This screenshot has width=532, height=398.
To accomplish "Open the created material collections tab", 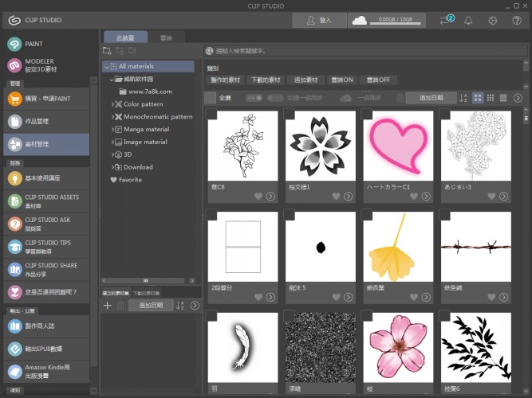I will (x=116, y=293).
